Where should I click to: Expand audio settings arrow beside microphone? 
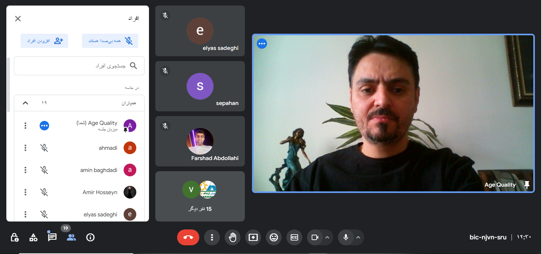click(x=358, y=237)
